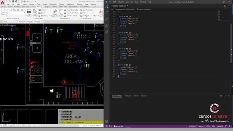Click Undo in AutoCAD quick access toolbar
This screenshot has height=131, width=233.
coord(28,1)
